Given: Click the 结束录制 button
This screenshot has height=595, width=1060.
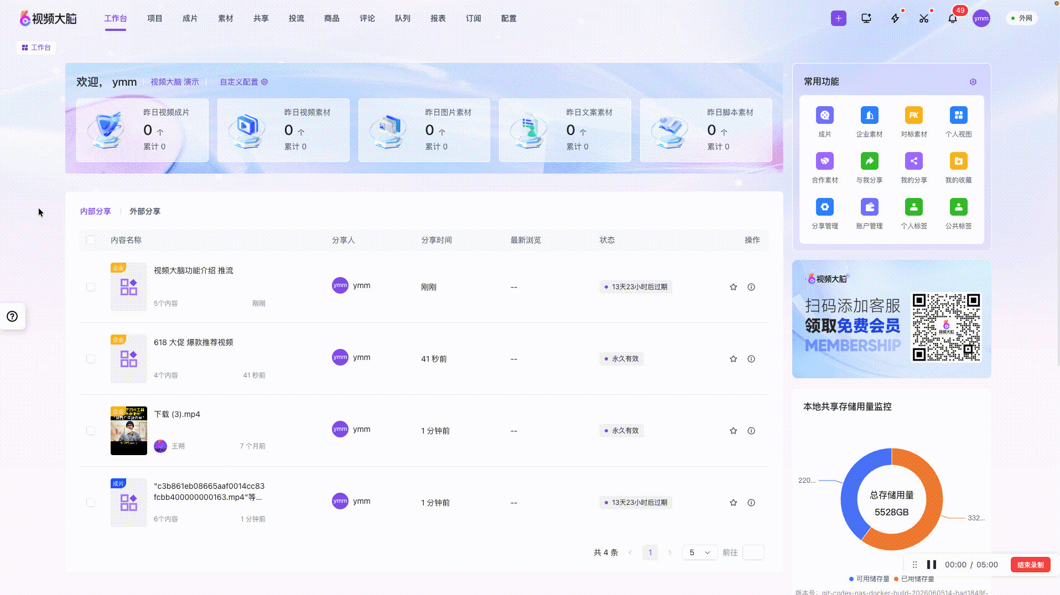Looking at the screenshot, I should point(1030,565).
